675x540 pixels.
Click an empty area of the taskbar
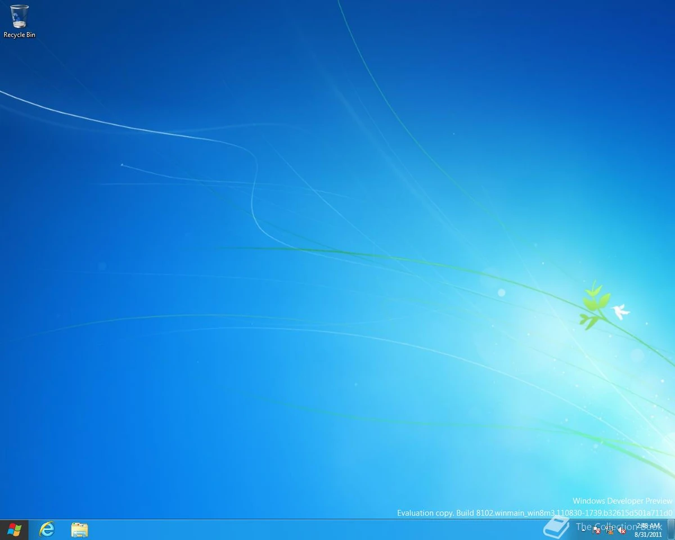281,529
